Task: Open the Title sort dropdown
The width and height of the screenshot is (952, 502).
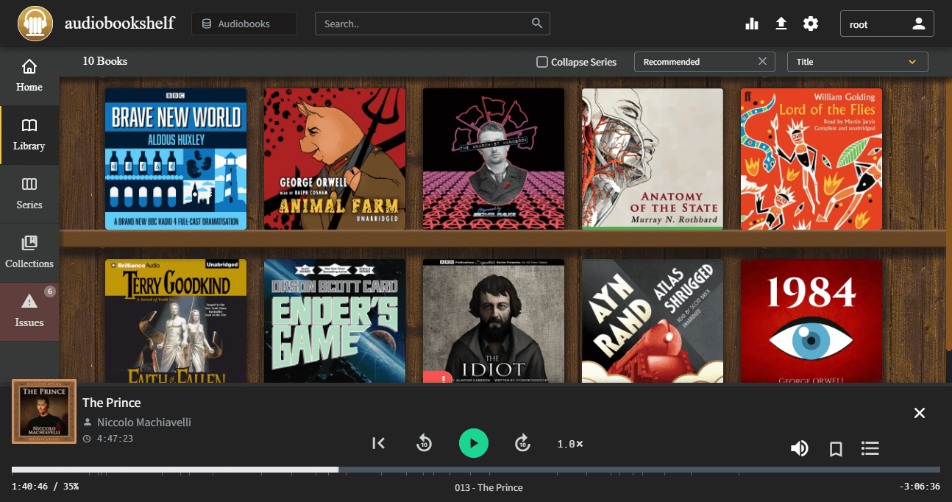Action: pyautogui.click(x=857, y=62)
